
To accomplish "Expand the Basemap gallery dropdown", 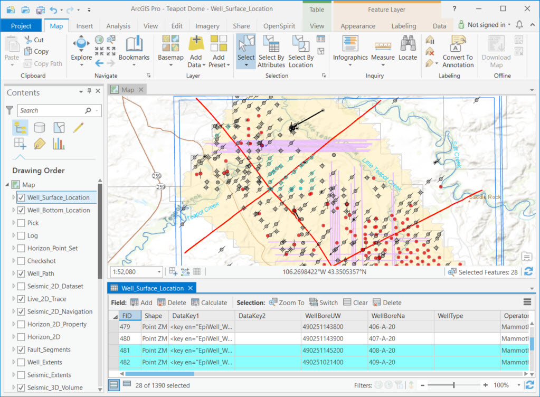I will [170, 65].
